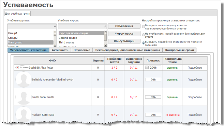
Task: Select radio 'Выводить подробную статистику по тестам'
Action: click(144, 43)
